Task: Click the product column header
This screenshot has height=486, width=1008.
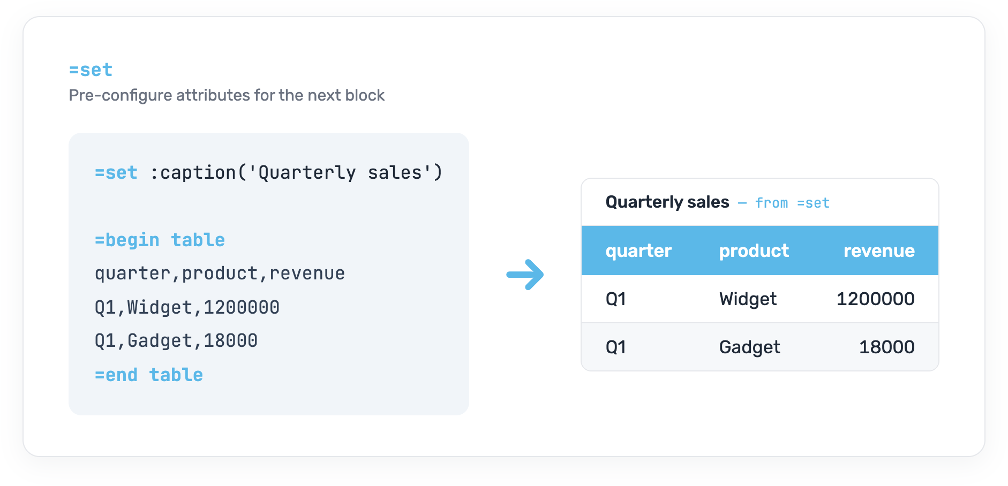Action: coord(754,251)
